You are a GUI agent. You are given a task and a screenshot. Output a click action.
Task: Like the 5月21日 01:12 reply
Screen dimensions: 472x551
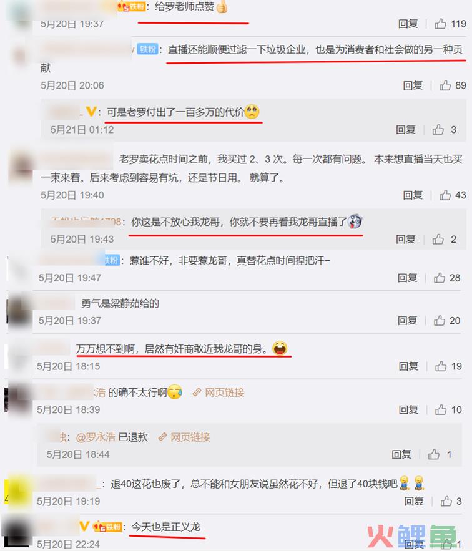pyautogui.click(x=438, y=129)
